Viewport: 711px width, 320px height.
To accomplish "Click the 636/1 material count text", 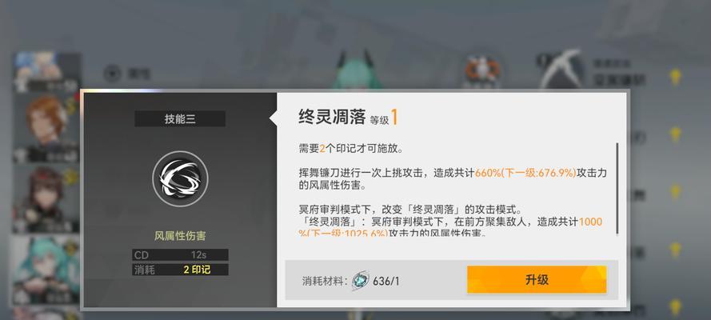I will tap(386, 281).
